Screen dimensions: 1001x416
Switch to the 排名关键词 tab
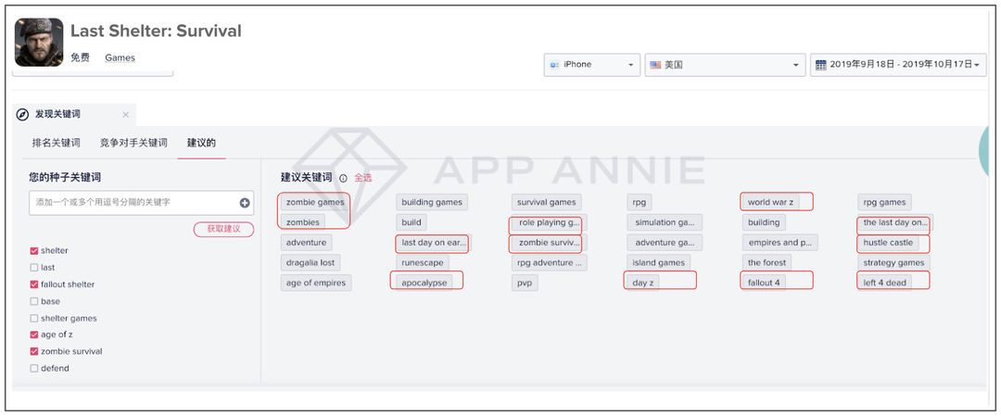click(57, 143)
